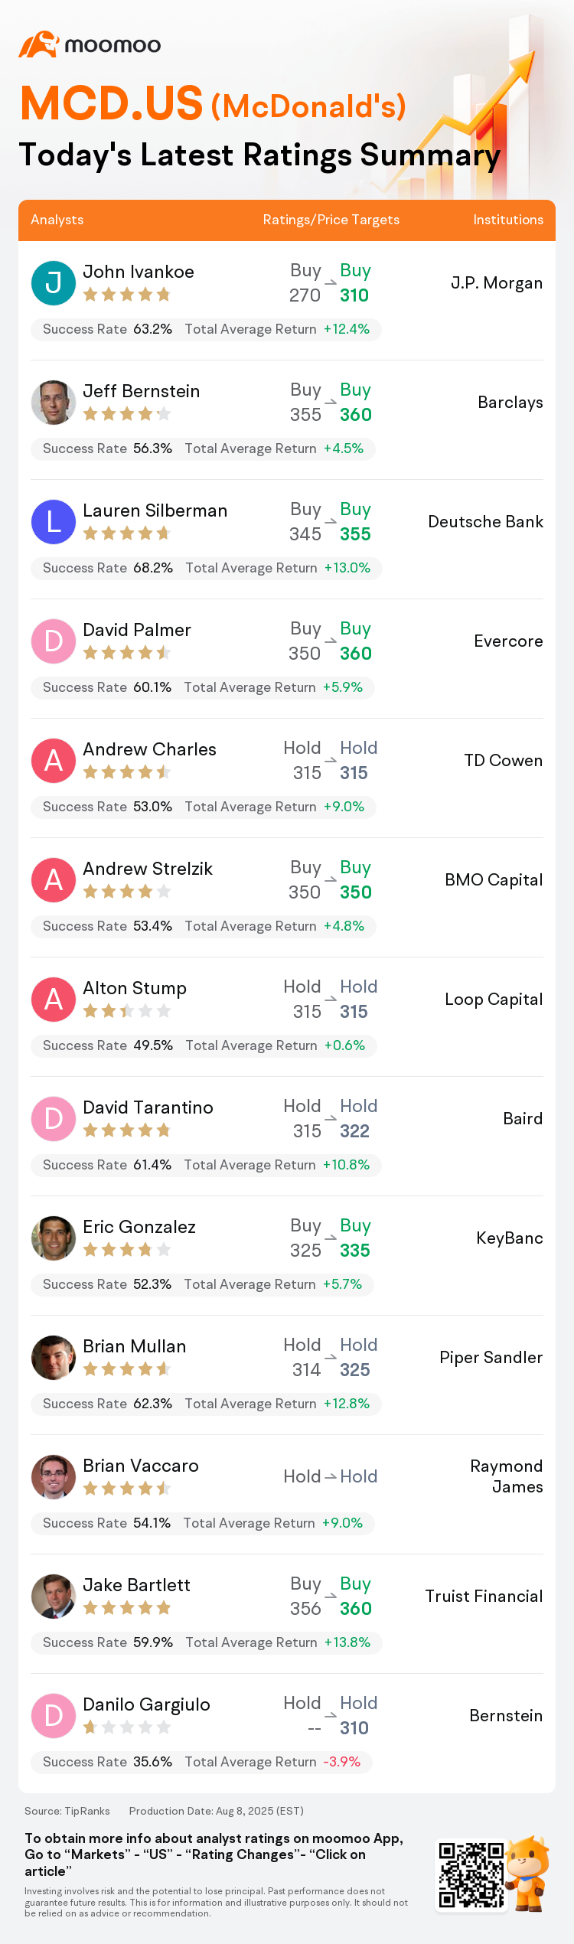Click the MCD.US ticker title
574x1944 pixels.
(112, 103)
